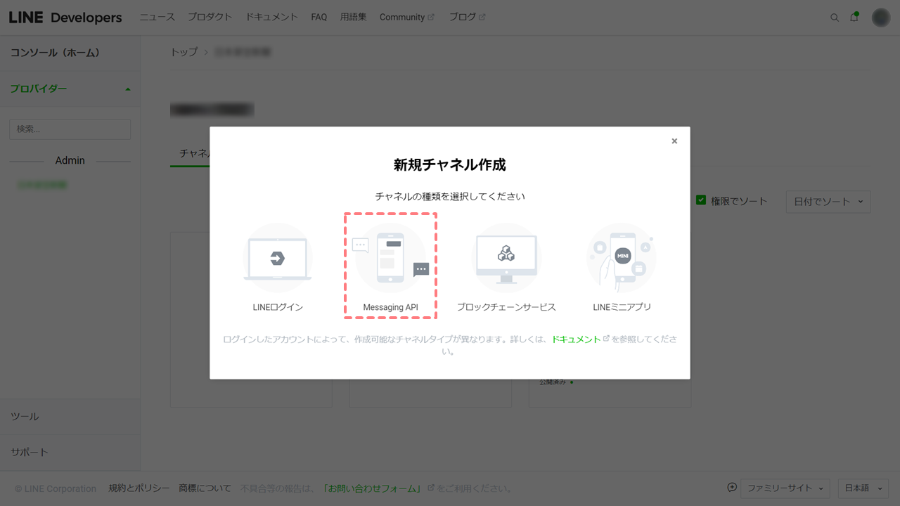Click the LINE Developers logo
This screenshot has width=900, height=506.
point(65,18)
